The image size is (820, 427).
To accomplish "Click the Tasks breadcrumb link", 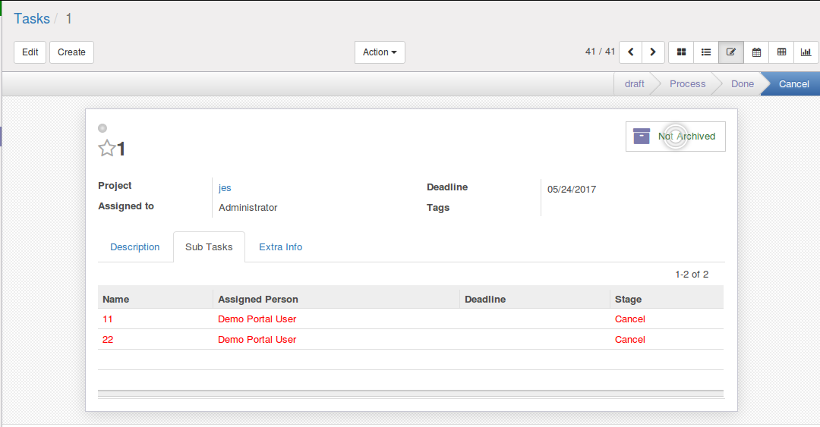I will click(x=32, y=18).
